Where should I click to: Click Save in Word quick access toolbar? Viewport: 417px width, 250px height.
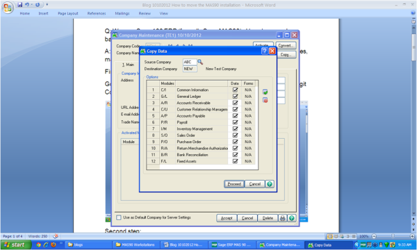click(x=20, y=5)
